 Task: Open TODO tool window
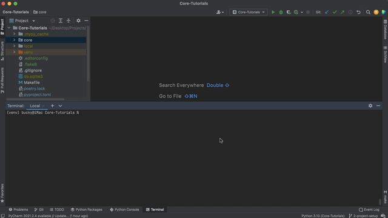pos(56,210)
